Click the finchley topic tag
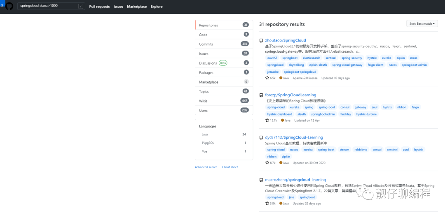The width and height of the screenshot is (445, 213). pos(346,114)
